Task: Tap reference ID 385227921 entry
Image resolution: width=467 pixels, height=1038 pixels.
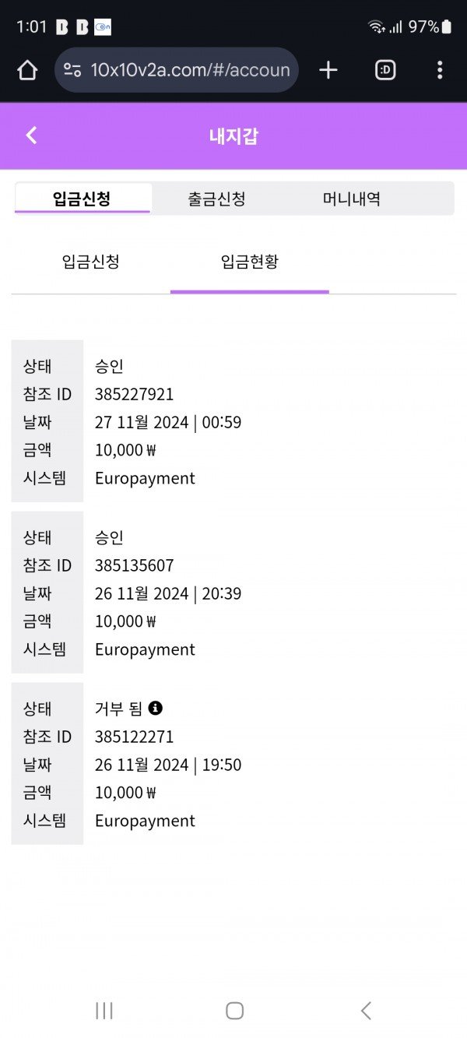Action: [x=135, y=394]
